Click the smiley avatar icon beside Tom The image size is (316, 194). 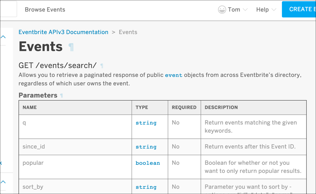click(x=222, y=10)
